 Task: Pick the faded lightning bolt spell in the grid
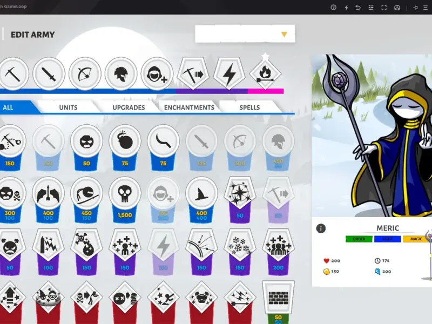tap(163, 252)
